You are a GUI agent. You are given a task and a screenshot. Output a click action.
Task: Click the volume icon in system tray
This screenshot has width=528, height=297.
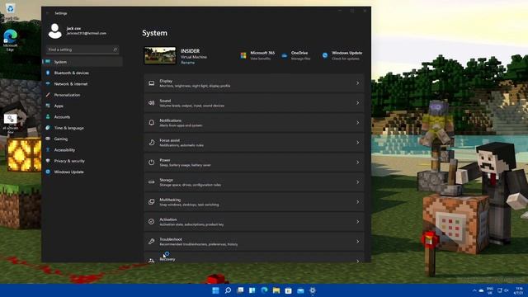[x=506, y=290]
